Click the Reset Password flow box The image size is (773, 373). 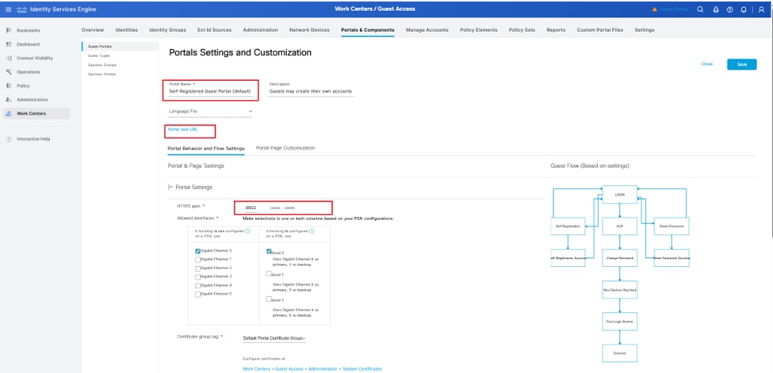(672, 226)
